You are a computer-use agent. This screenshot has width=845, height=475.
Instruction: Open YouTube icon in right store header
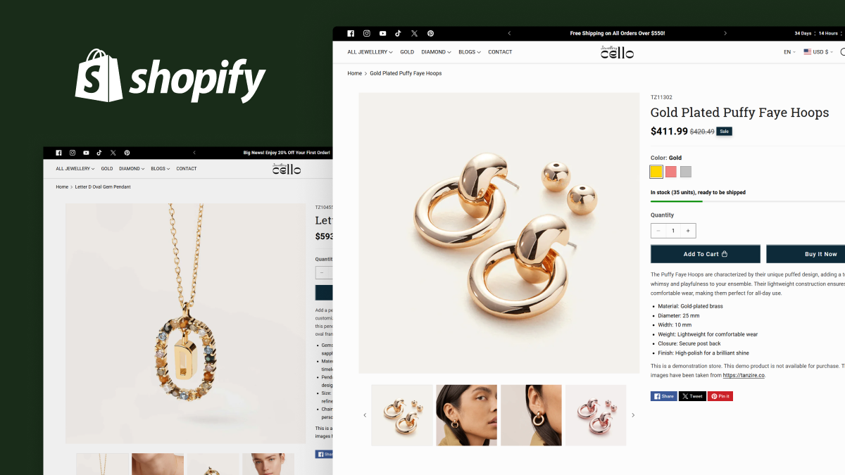(x=382, y=33)
